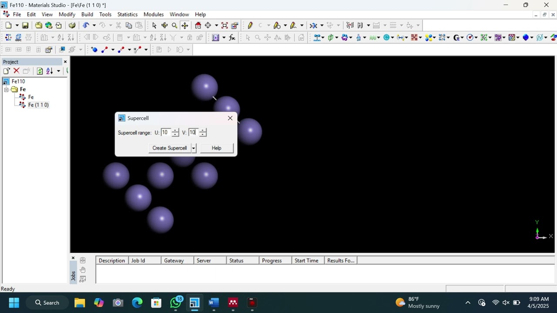Click the abc label icon
The image size is (557, 313).
18,38
